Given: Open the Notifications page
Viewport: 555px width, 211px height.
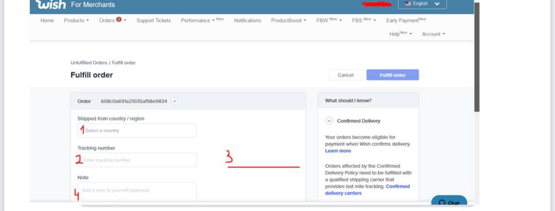Looking at the screenshot, I should click(x=247, y=20).
